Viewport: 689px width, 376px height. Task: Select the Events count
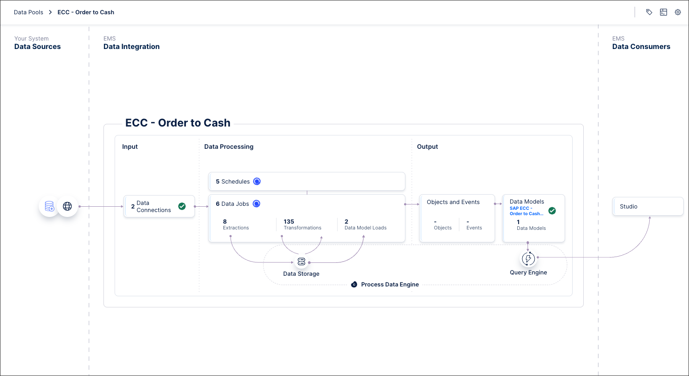(x=474, y=225)
